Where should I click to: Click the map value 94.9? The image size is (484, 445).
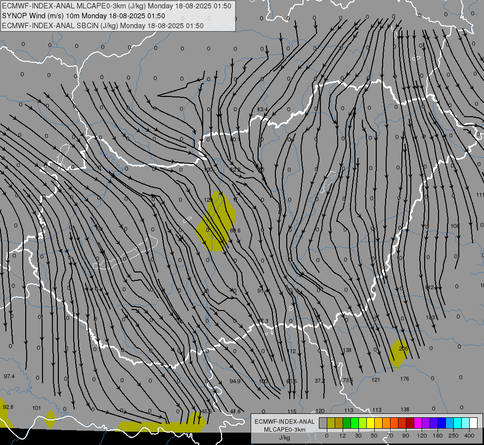[x=235, y=381]
